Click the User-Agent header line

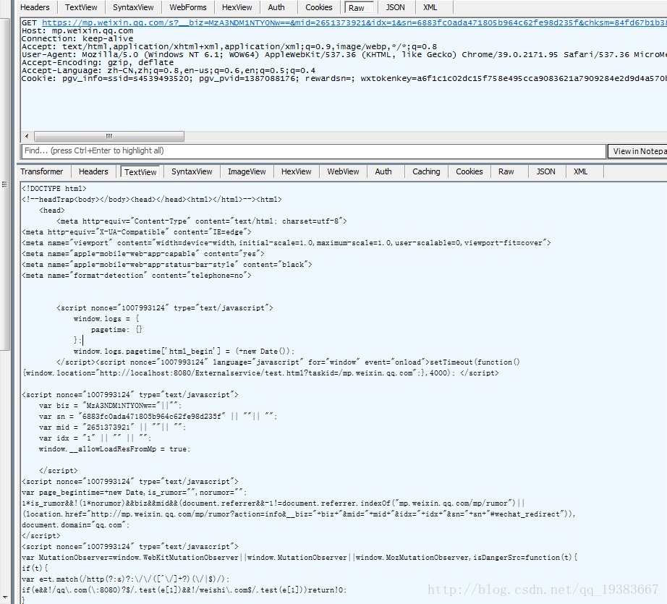click(x=344, y=54)
